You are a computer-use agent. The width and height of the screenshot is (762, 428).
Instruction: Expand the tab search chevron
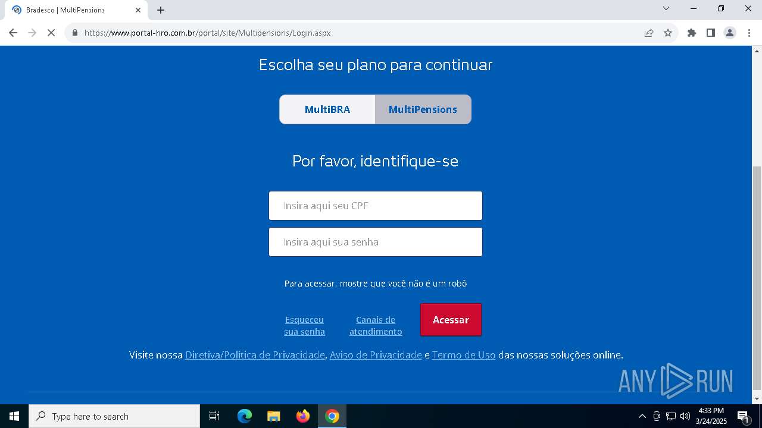coord(666,8)
